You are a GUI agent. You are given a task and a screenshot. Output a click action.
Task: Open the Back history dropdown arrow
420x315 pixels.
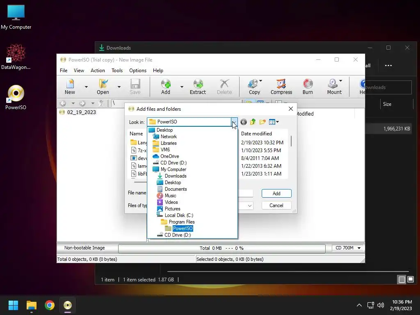pyautogui.click(x=73, y=103)
